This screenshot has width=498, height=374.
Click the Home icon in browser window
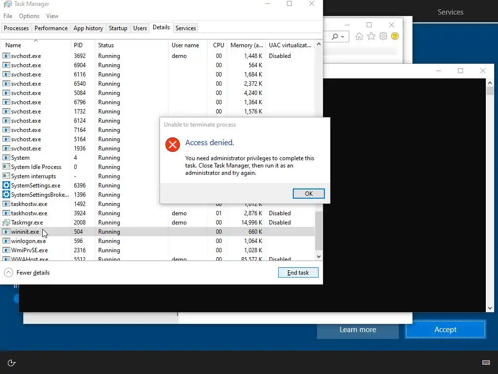[x=359, y=36]
